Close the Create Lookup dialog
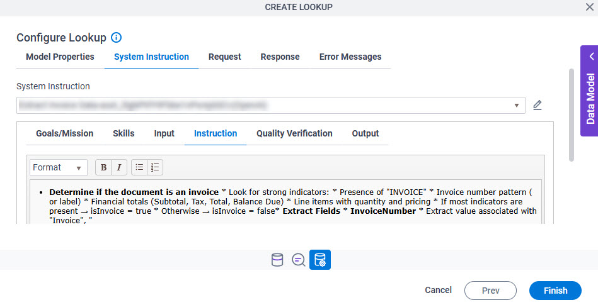598x305 pixels. [x=589, y=7]
